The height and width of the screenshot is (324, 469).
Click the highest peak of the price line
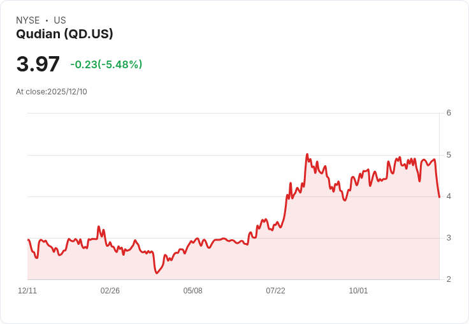click(x=307, y=154)
